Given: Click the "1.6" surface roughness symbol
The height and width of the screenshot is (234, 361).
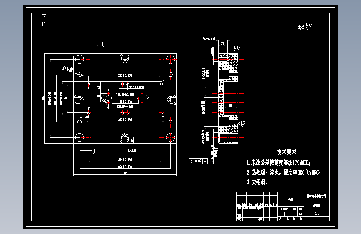Looking at the screenshot, I should [237, 49].
